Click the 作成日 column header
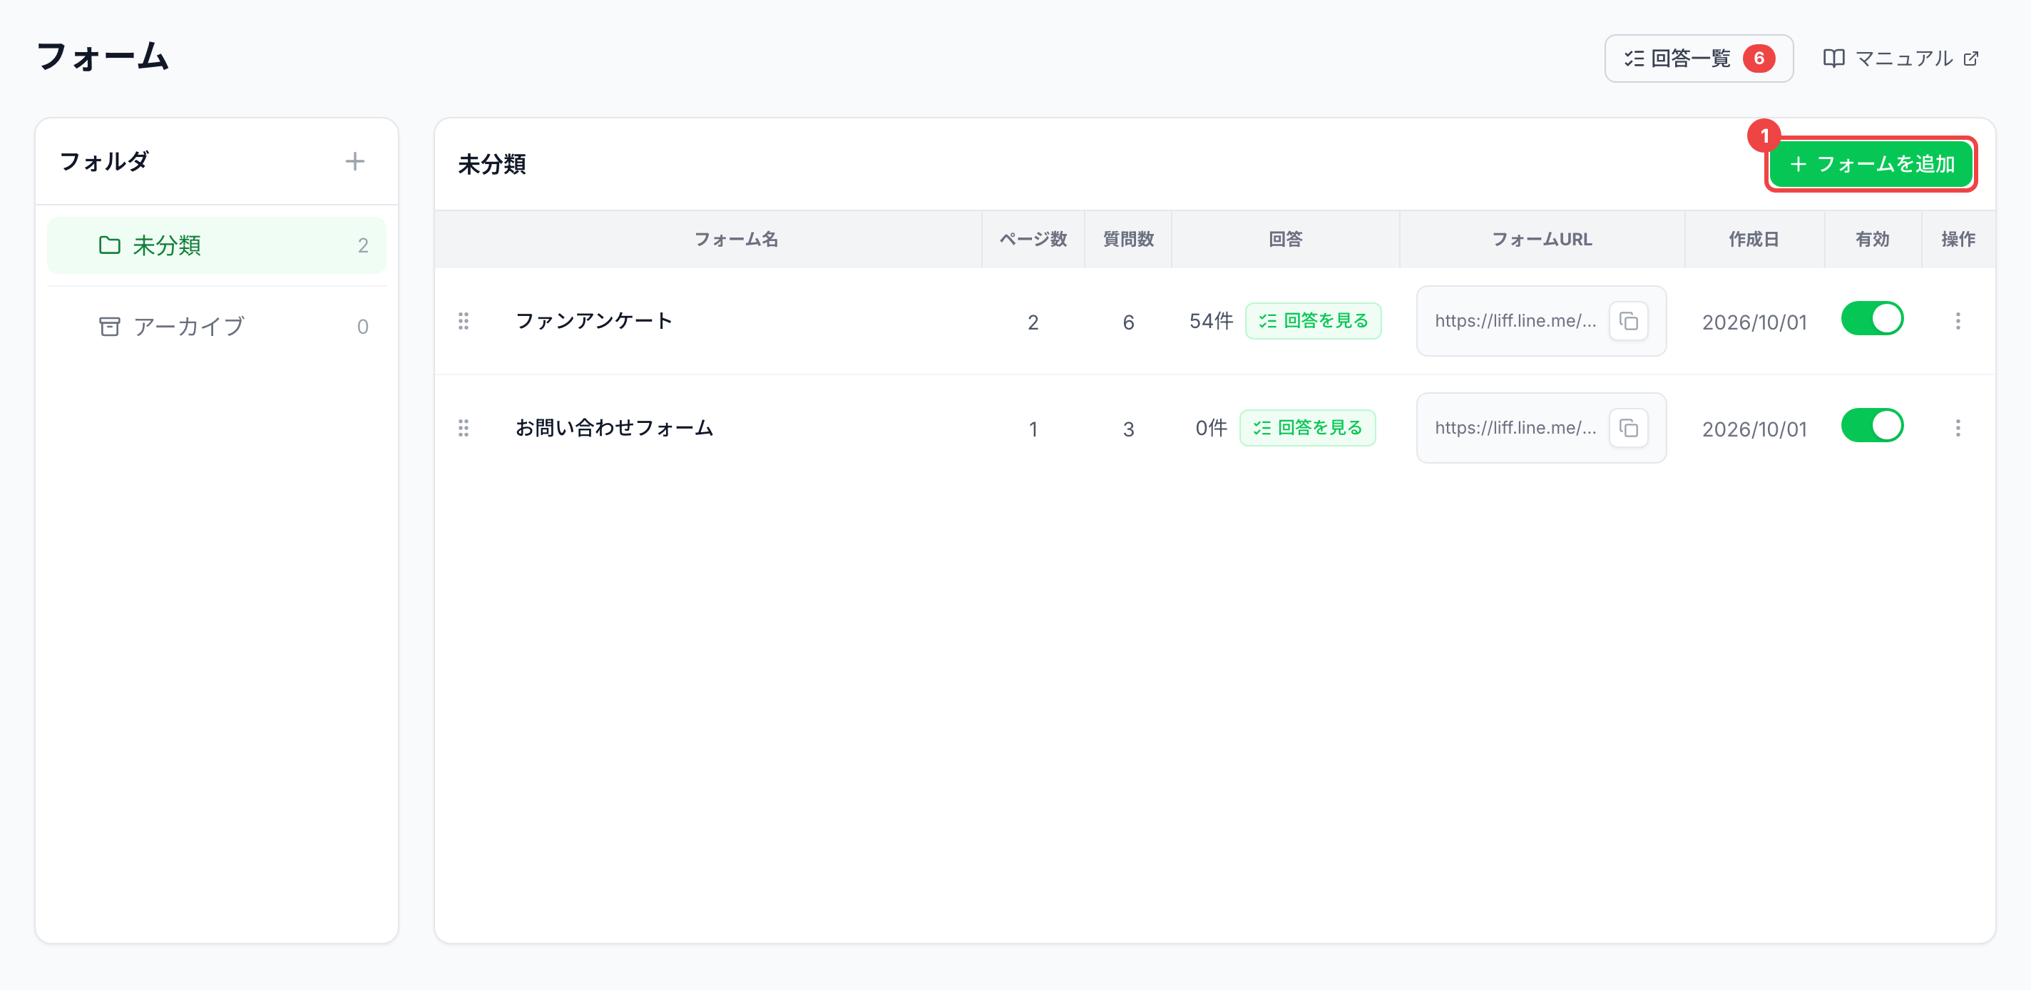The height and width of the screenshot is (990, 2031). (1754, 239)
